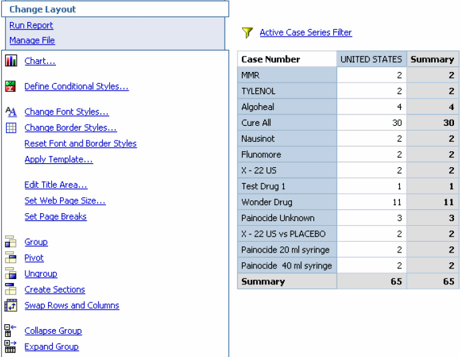
Task: Click the Expand Group icon
Action: click(x=10, y=346)
